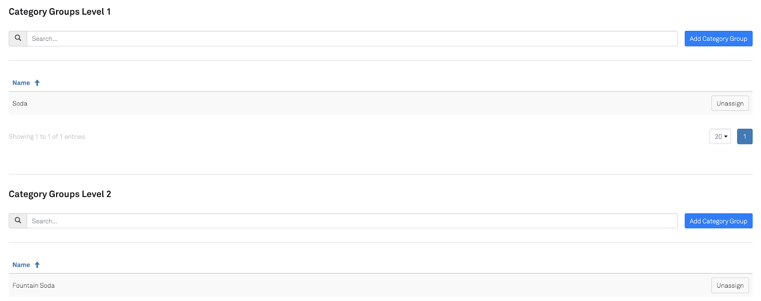Screen dimensions: 761x301
Task: Click the Showing 1 to 1 entries text
Action: pyautogui.click(x=47, y=136)
